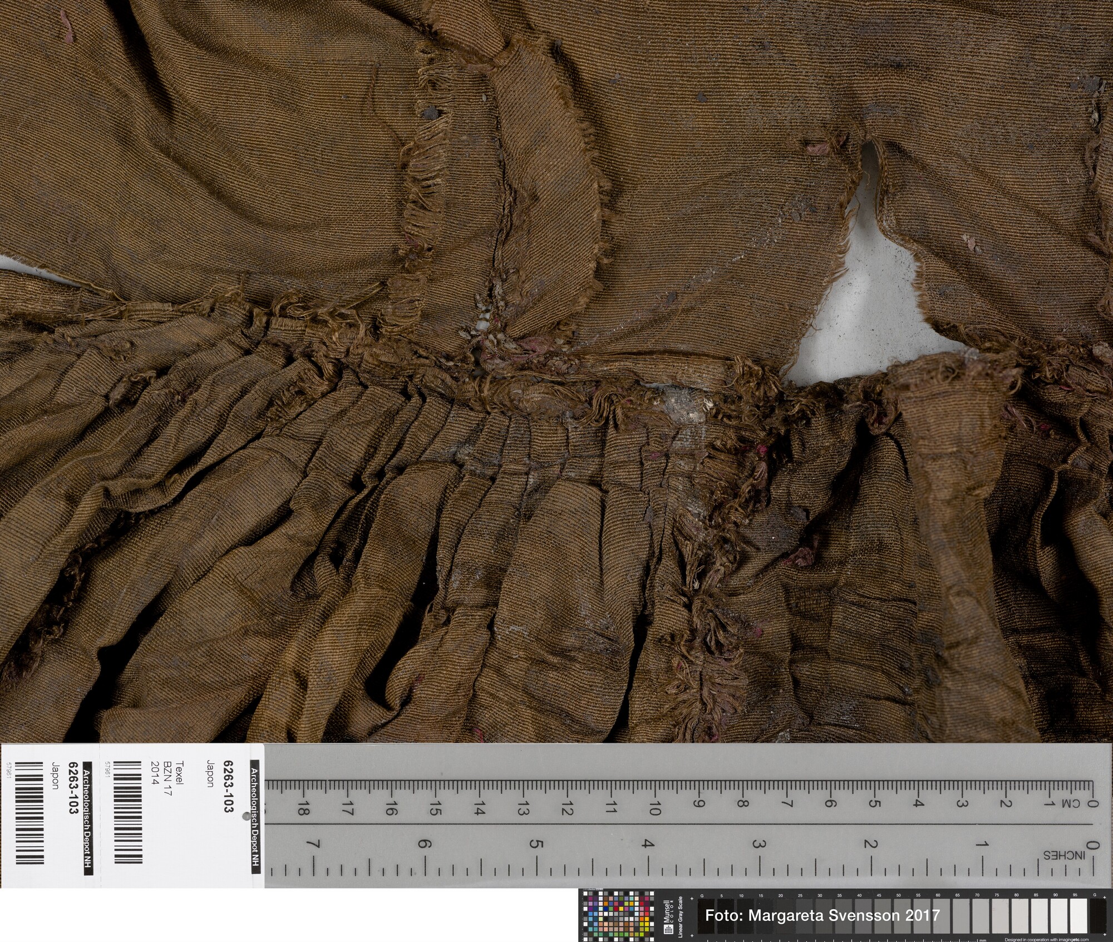Click the 4 inch mark on the ruler

point(647,843)
